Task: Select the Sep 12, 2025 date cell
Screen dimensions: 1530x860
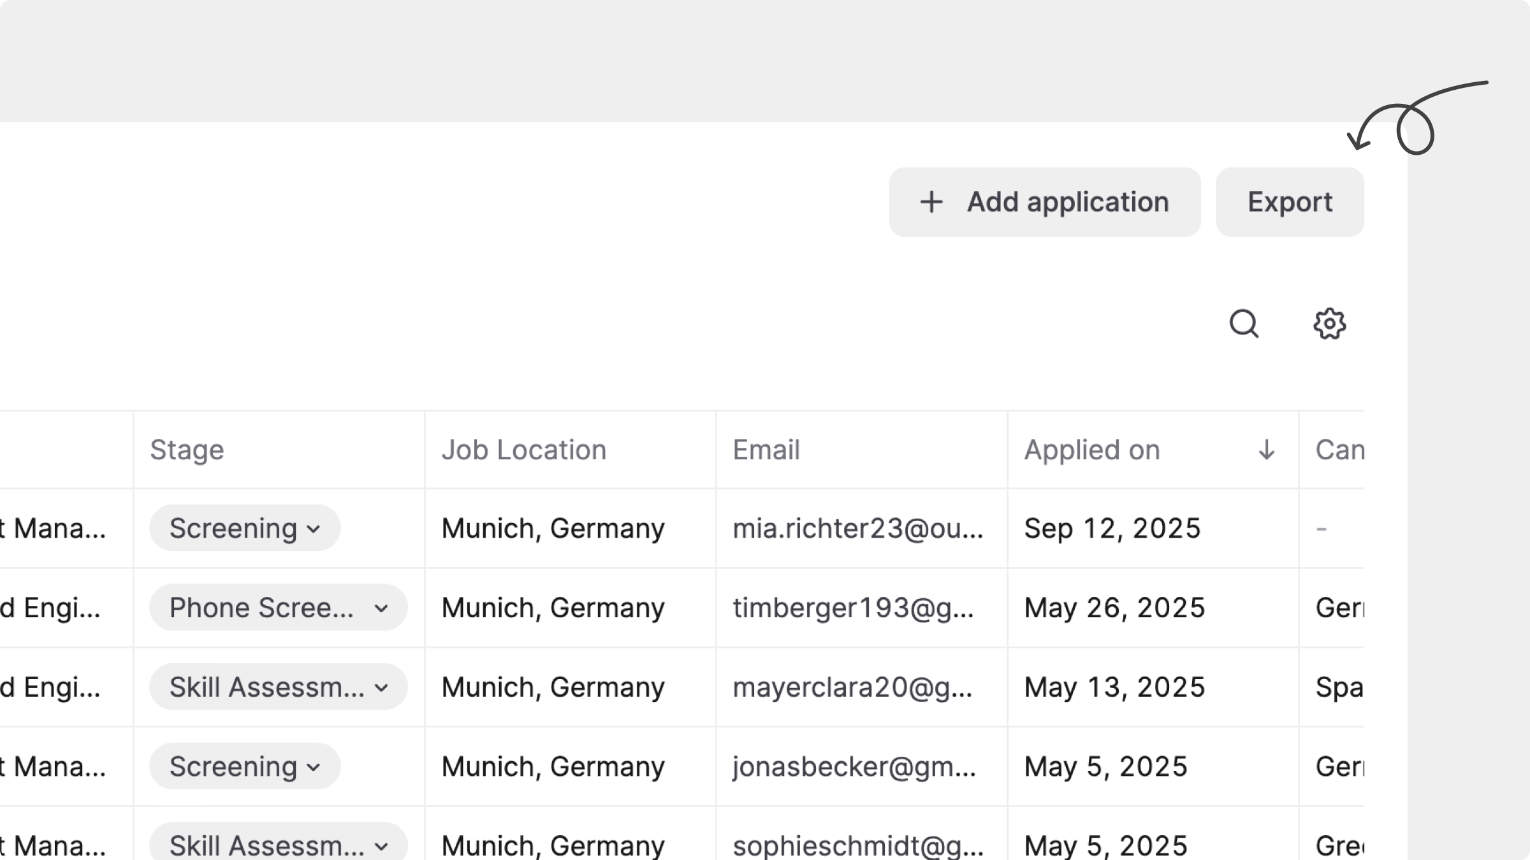Action: pos(1112,528)
